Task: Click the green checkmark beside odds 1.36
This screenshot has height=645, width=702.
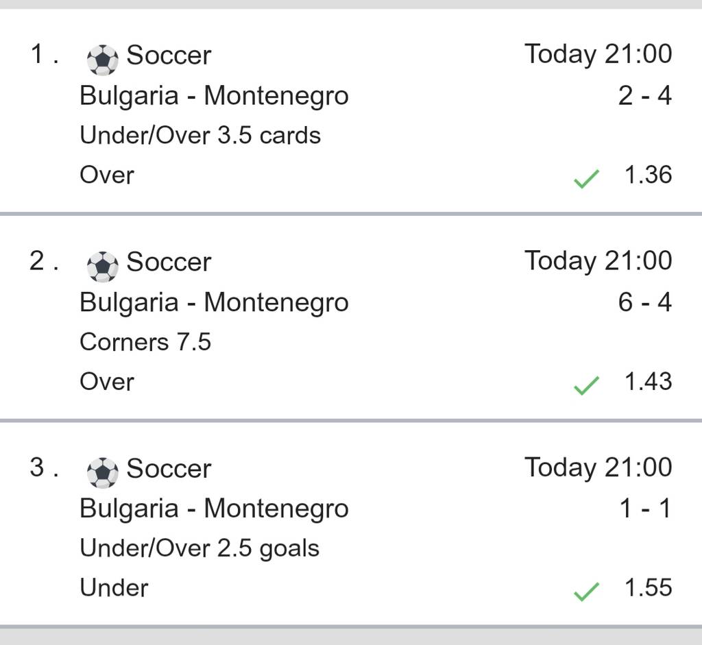Action: tap(585, 180)
